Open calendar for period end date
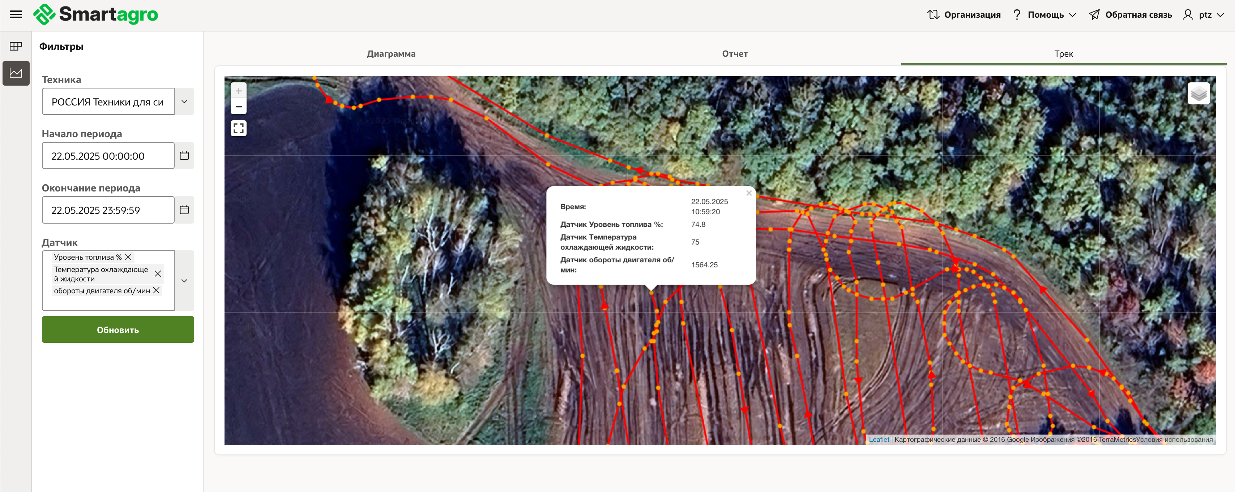Image resolution: width=1235 pixels, height=492 pixels. pyautogui.click(x=184, y=210)
